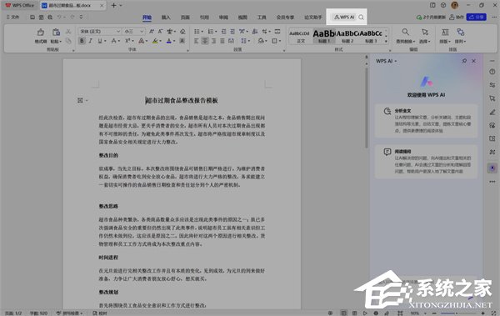Click the blue Share button

(x=477, y=18)
